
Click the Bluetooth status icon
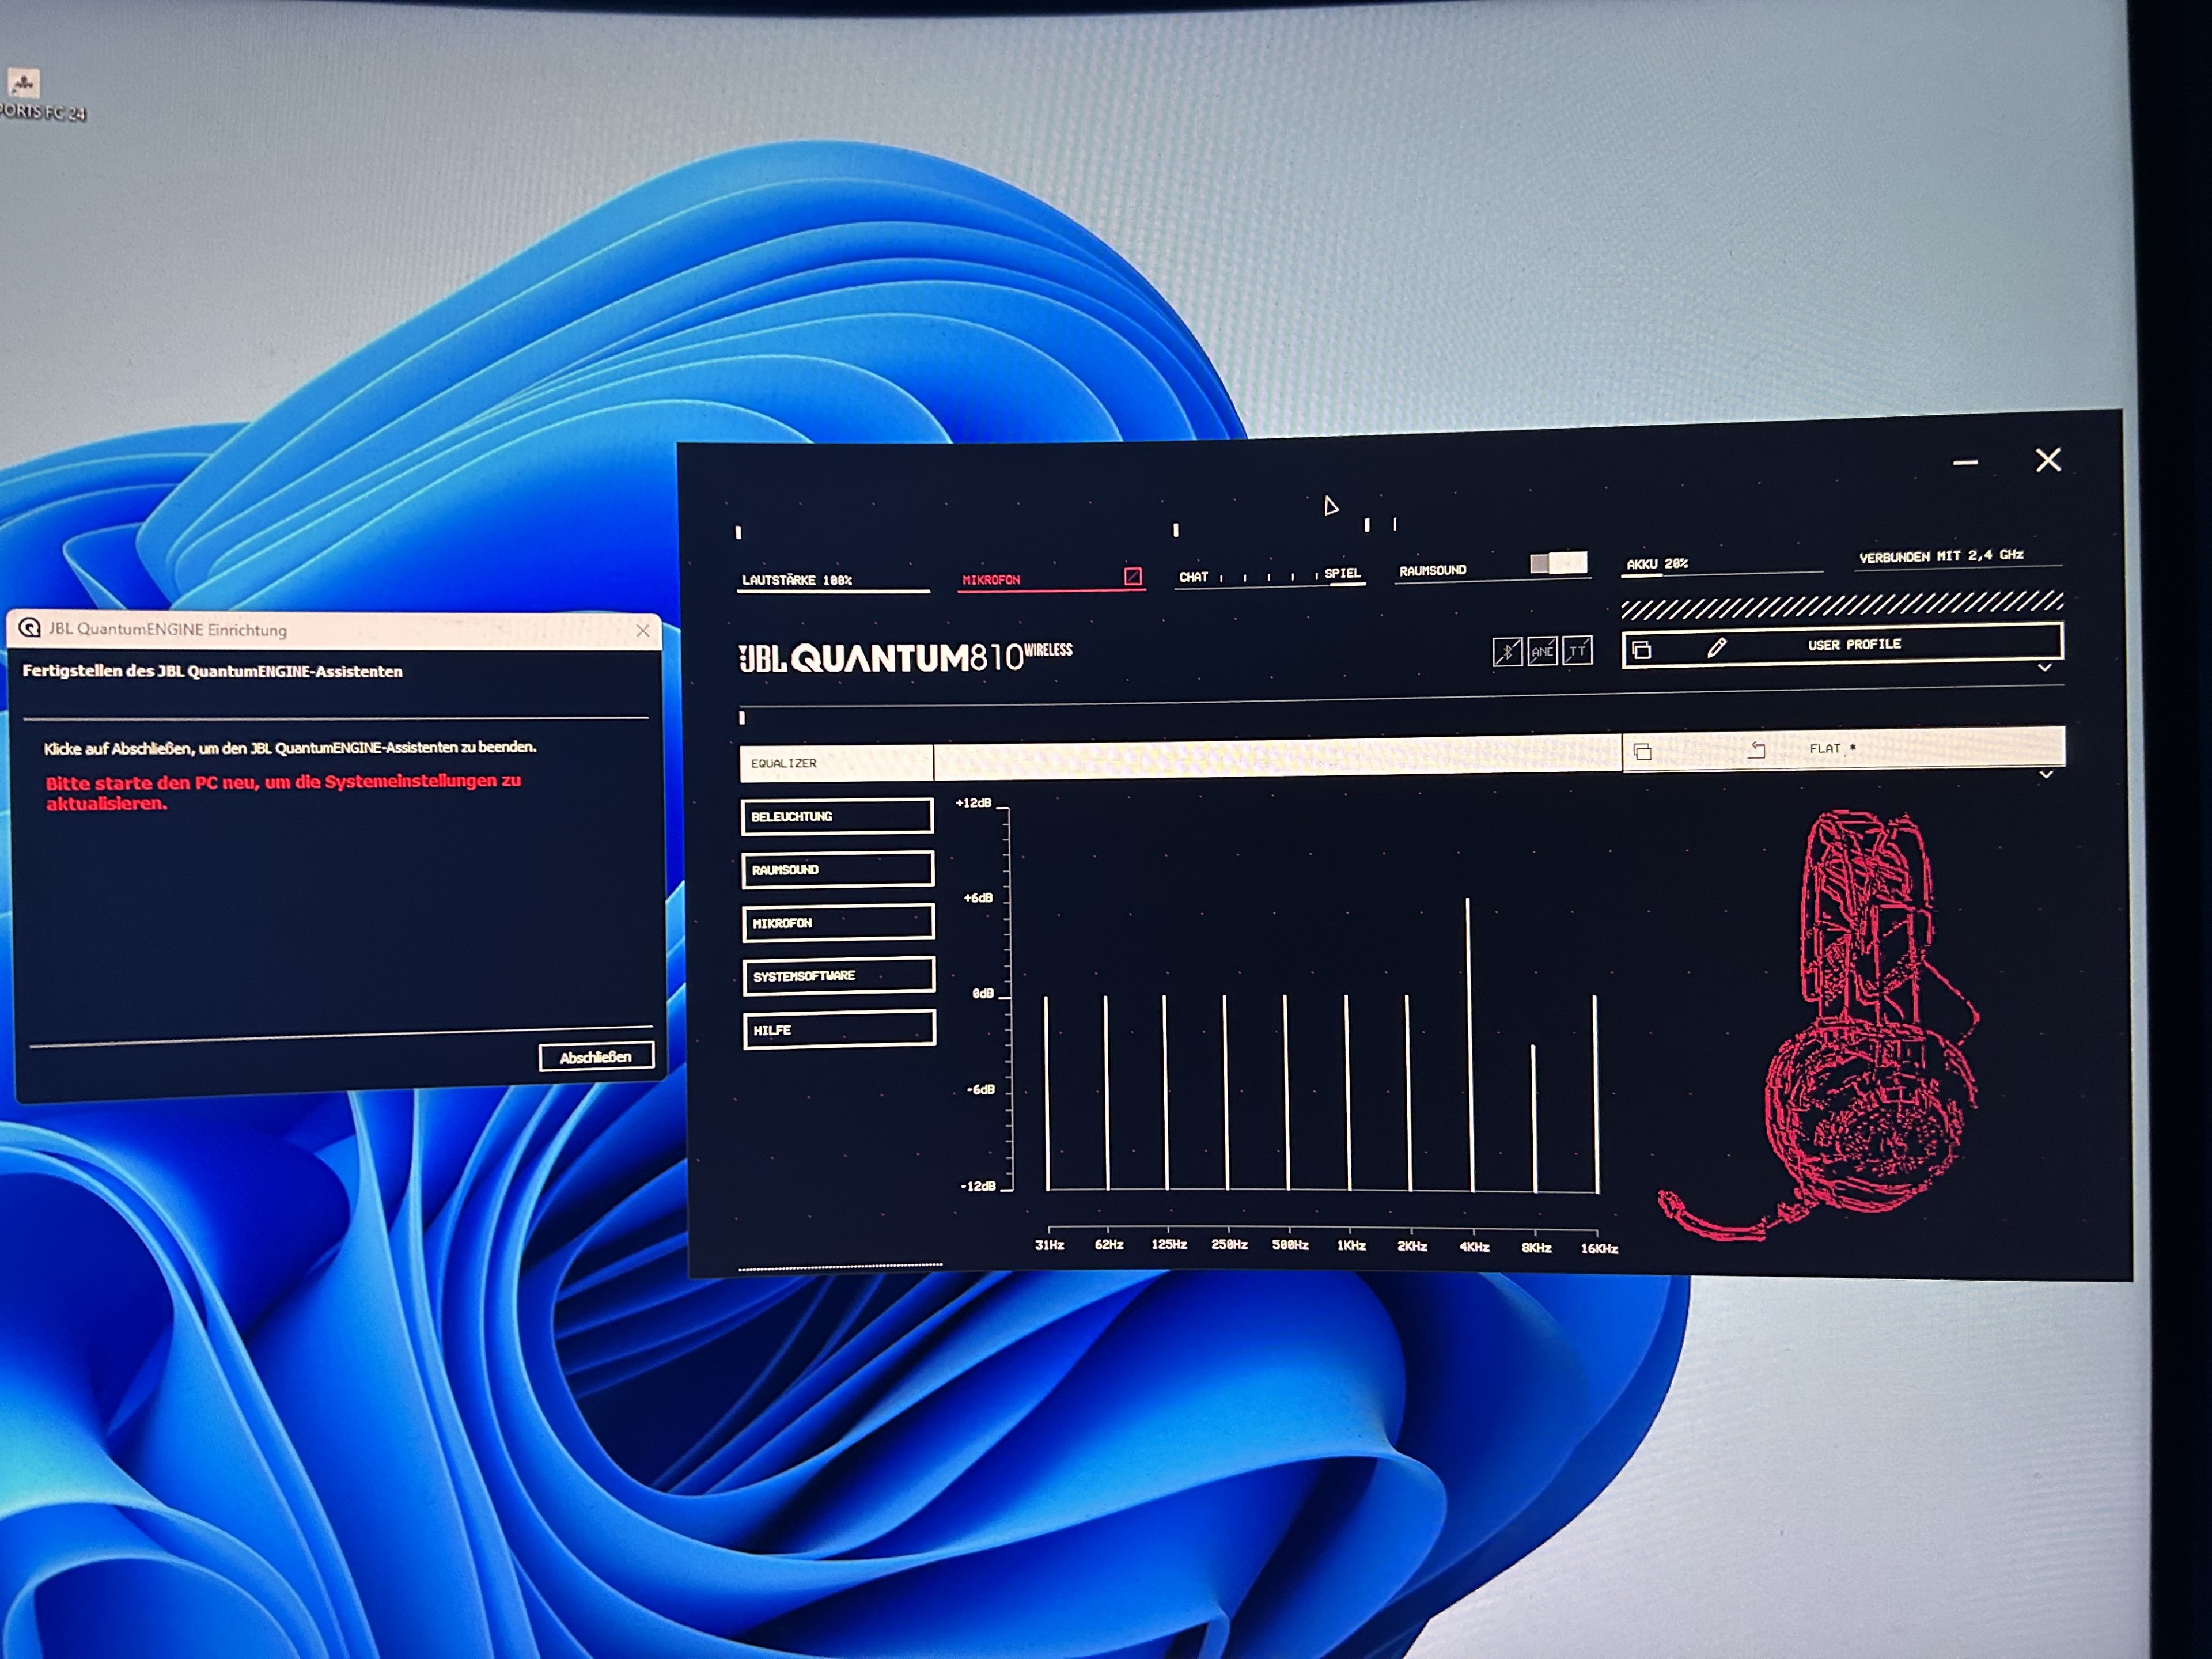(1507, 652)
